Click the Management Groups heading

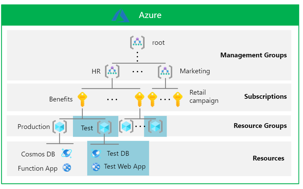(253, 55)
